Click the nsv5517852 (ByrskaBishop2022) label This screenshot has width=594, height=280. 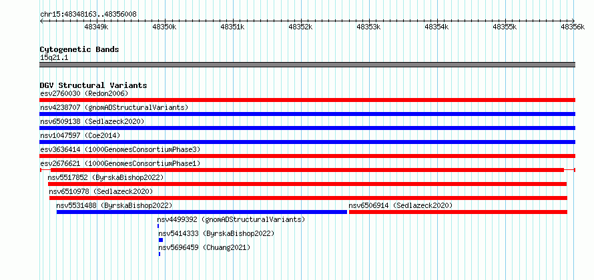[x=105, y=177]
